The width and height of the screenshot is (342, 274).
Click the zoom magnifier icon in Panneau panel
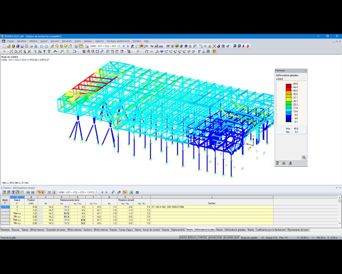pyautogui.click(x=304, y=157)
